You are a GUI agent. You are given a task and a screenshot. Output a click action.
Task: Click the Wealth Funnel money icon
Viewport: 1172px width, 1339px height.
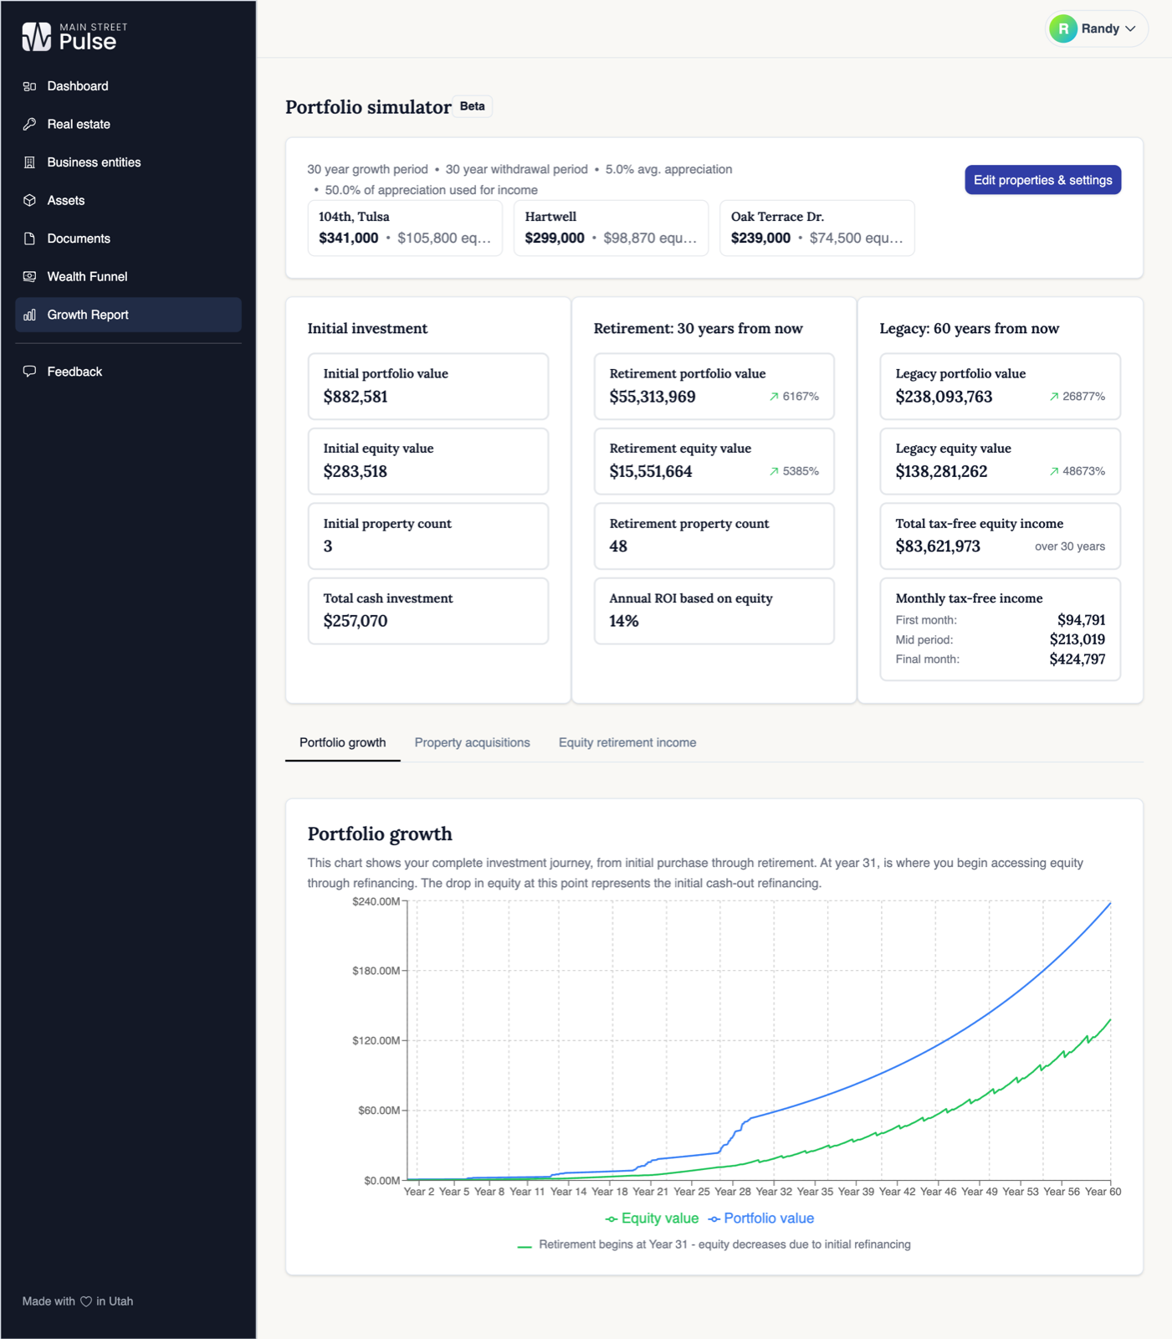pos(29,276)
